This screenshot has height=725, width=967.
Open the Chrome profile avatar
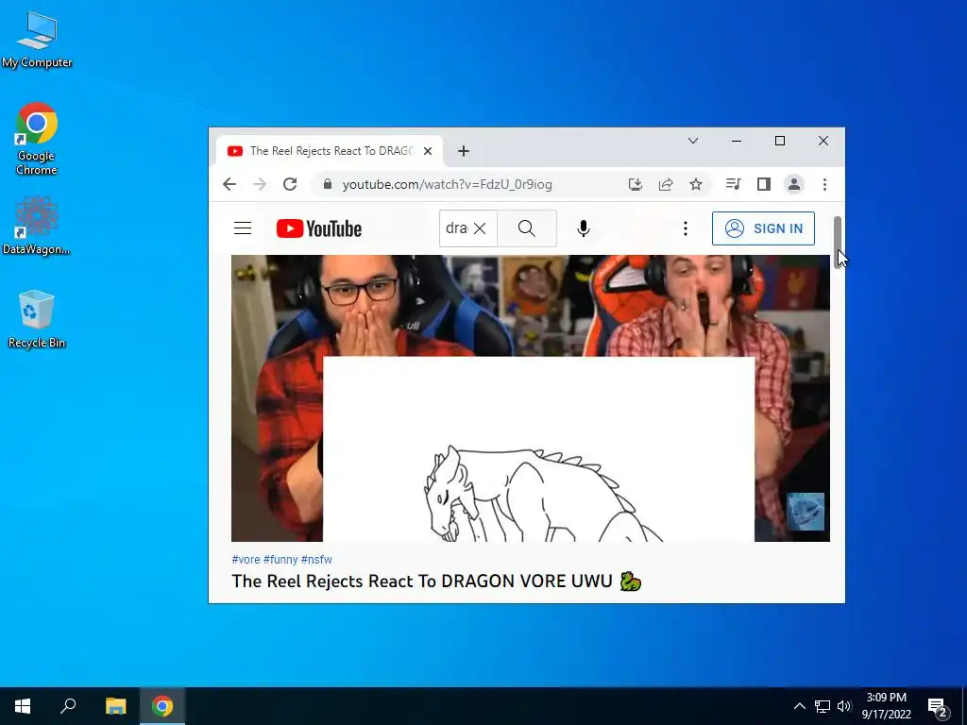(793, 184)
